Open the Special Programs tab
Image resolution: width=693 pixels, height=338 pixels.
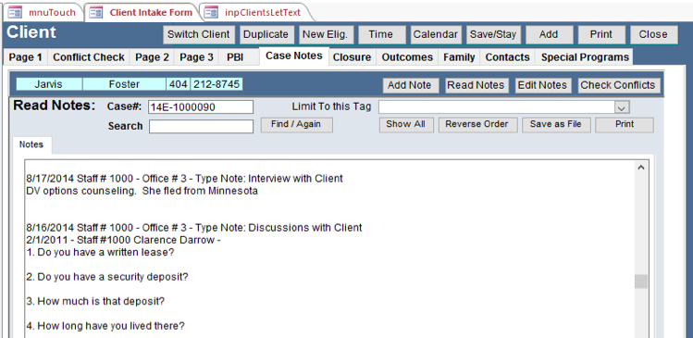click(585, 57)
